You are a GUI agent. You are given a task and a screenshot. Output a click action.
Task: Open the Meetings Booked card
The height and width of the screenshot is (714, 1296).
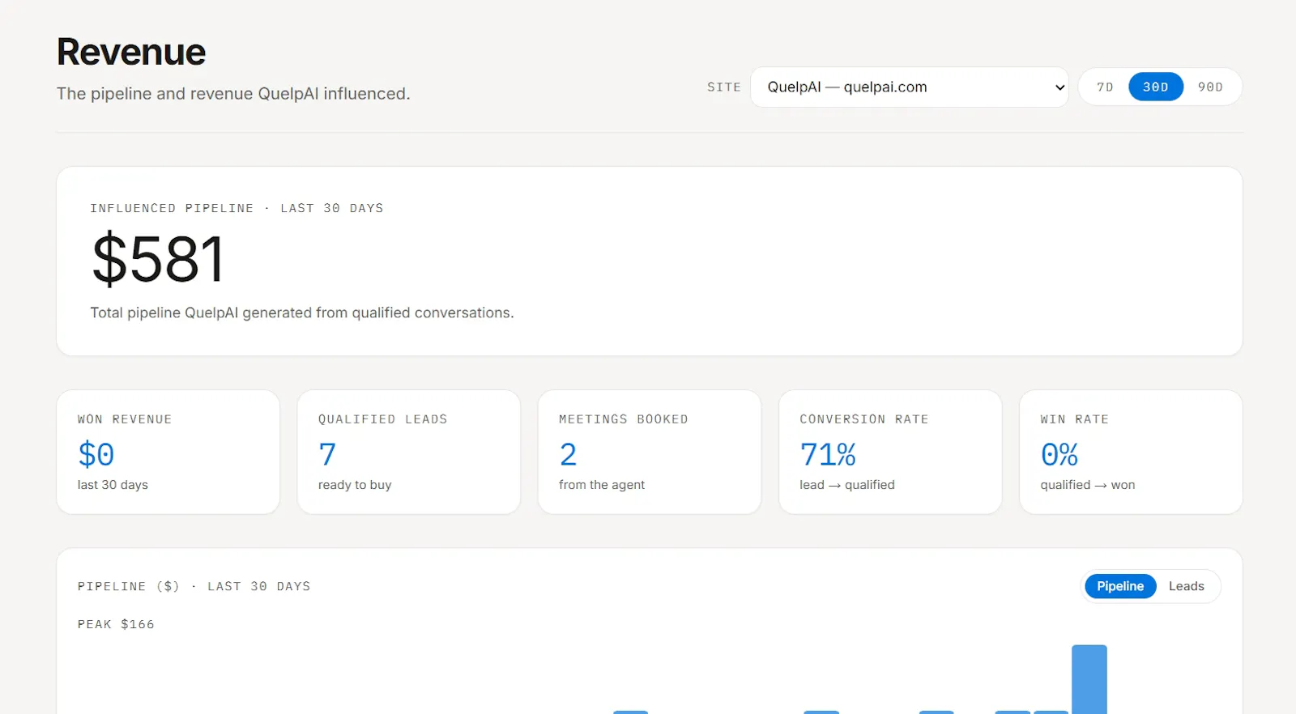point(650,452)
